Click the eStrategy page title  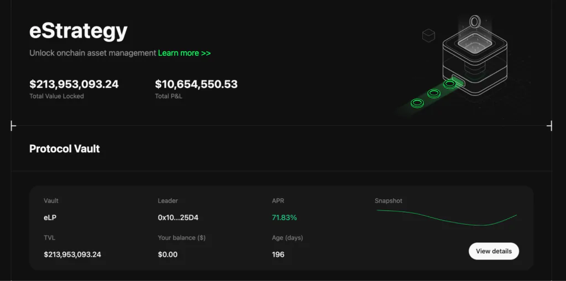tap(78, 31)
